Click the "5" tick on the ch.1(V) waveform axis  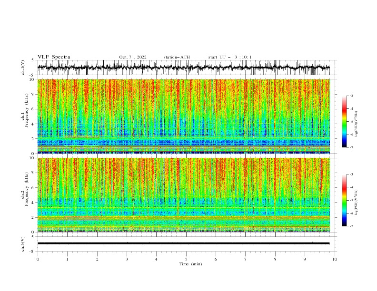coord(33,60)
